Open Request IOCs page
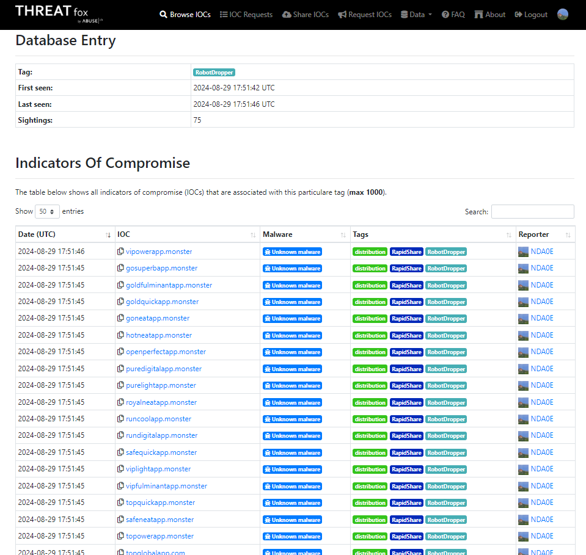This screenshot has height=555, width=586. pos(365,15)
